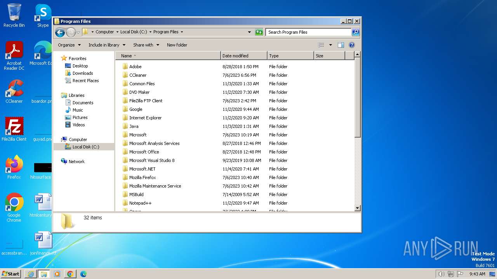This screenshot has width=497, height=279.
Task: Select Music library
Action: tap(78, 110)
